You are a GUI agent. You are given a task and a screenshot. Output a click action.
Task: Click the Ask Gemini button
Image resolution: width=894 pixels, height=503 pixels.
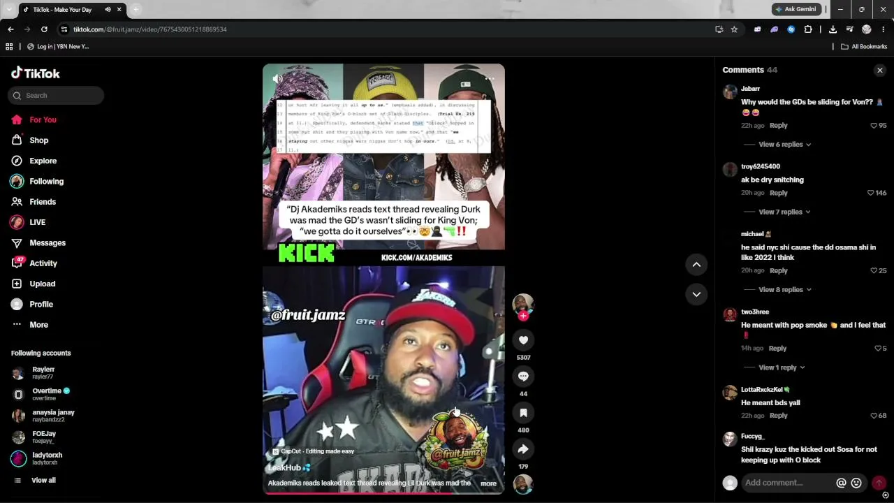click(796, 9)
